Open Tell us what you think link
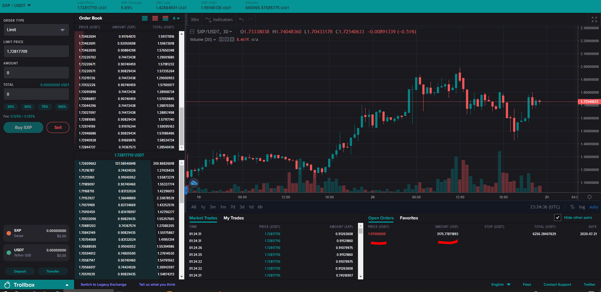The height and width of the screenshot is (292, 601). (x=157, y=285)
